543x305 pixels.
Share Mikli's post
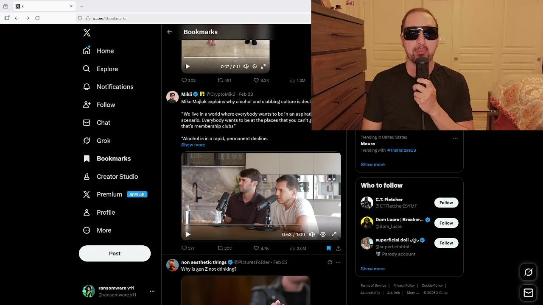pyautogui.click(x=338, y=248)
